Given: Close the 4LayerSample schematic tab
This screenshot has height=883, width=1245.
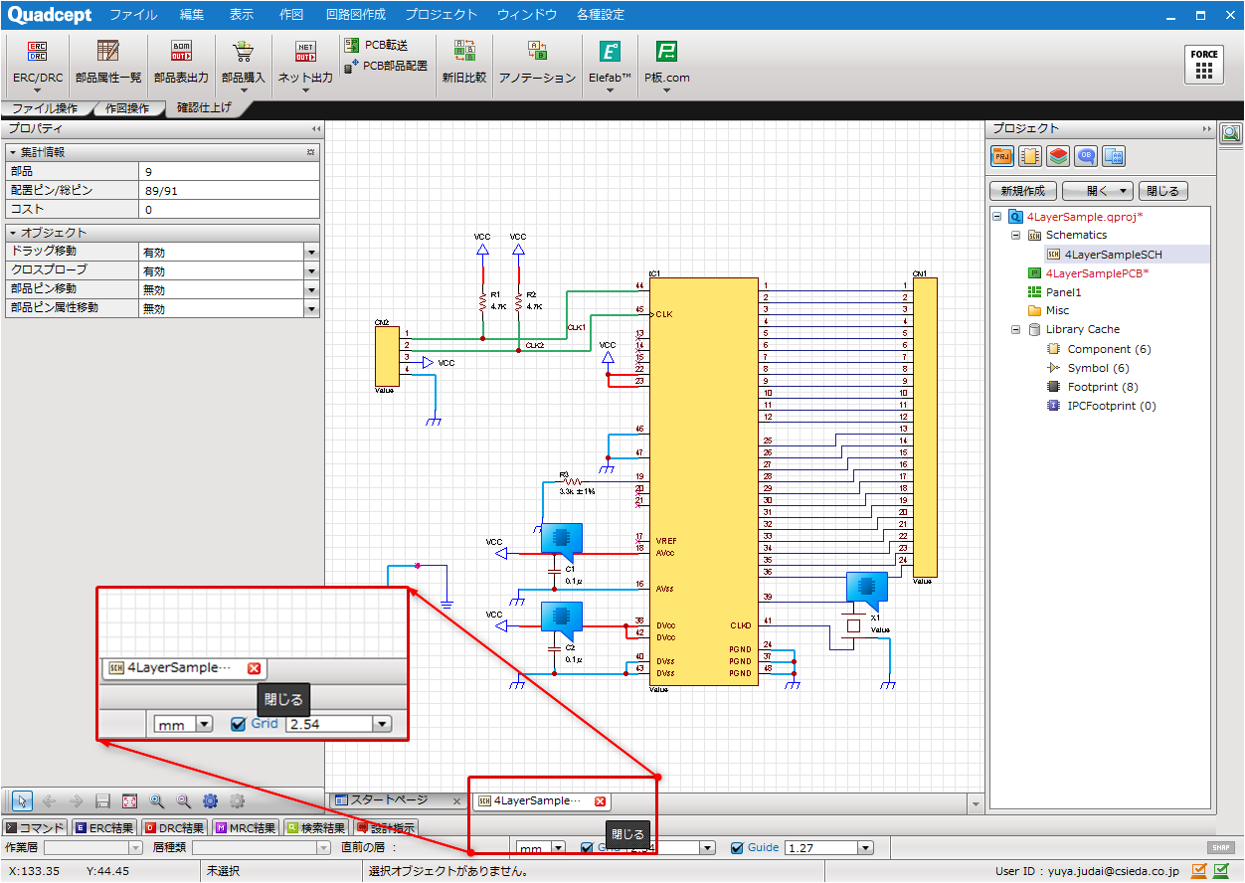Looking at the screenshot, I should pyautogui.click(x=600, y=801).
